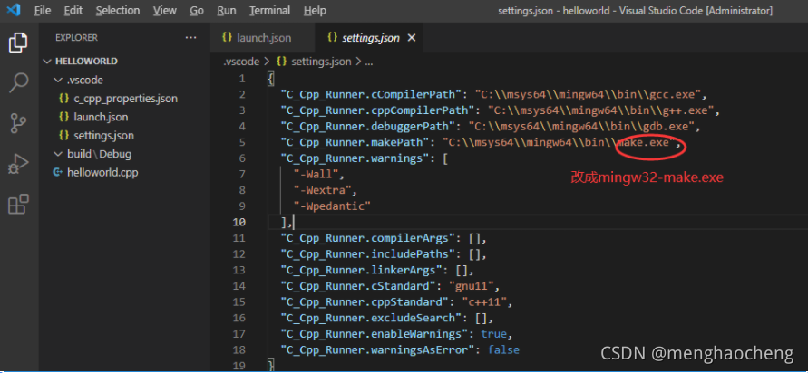The width and height of the screenshot is (808, 373).
Task: Close the settings.json editor tab
Action: (x=411, y=38)
